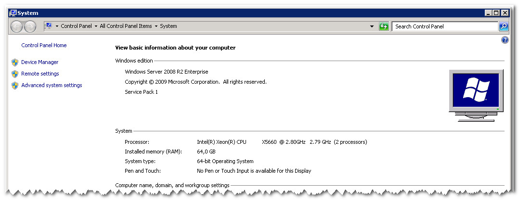Click the System type: label

click(x=140, y=161)
